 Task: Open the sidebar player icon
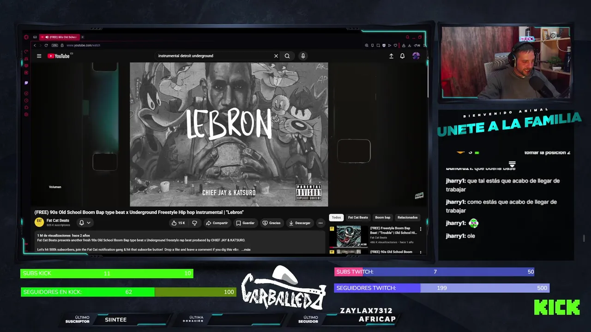point(26,93)
